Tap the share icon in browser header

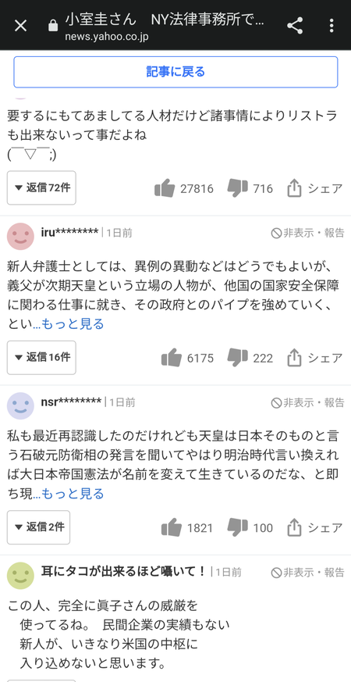295,26
